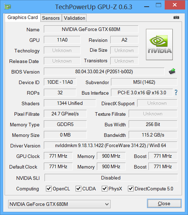Expand dropdown arrow next to GTX 680M

pyautogui.click(x=107, y=204)
